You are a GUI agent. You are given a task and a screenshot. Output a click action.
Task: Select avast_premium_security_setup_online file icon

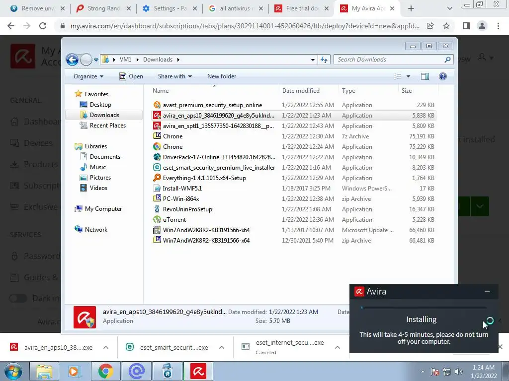click(157, 105)
